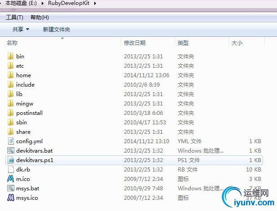Select the file name msys.bat

28,189
